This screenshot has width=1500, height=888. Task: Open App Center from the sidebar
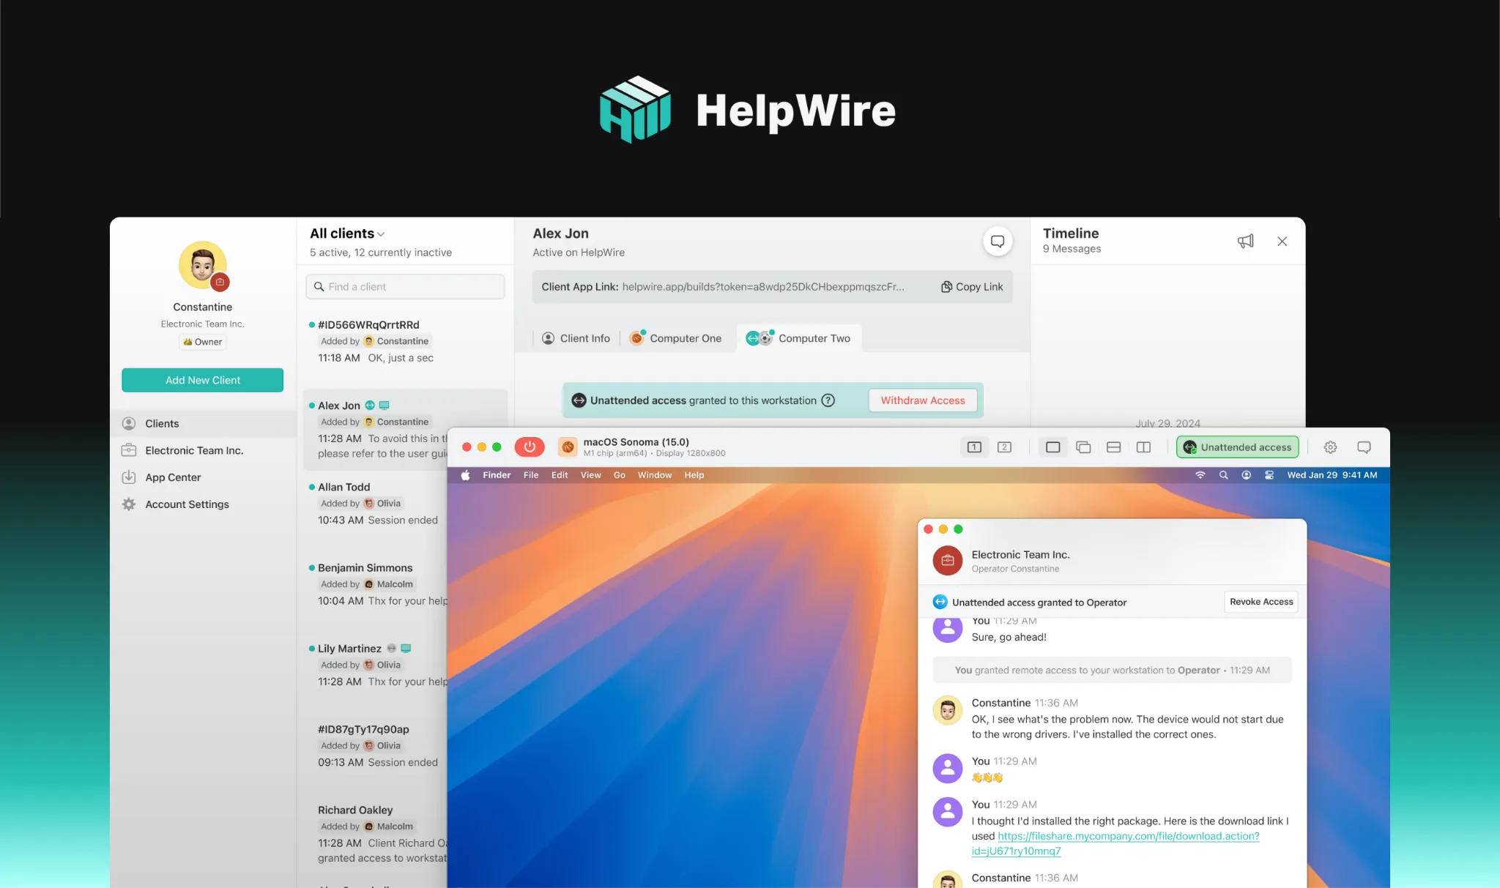pos(172,477)
